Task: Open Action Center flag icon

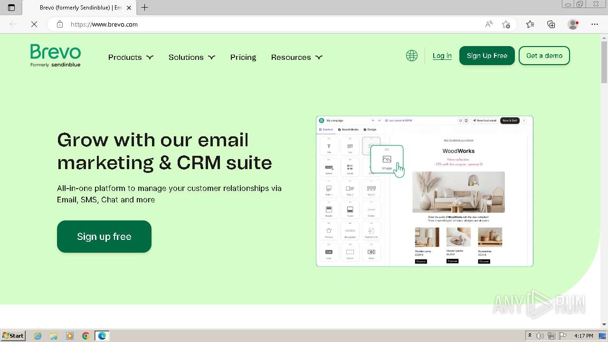Action: (562, 336)
